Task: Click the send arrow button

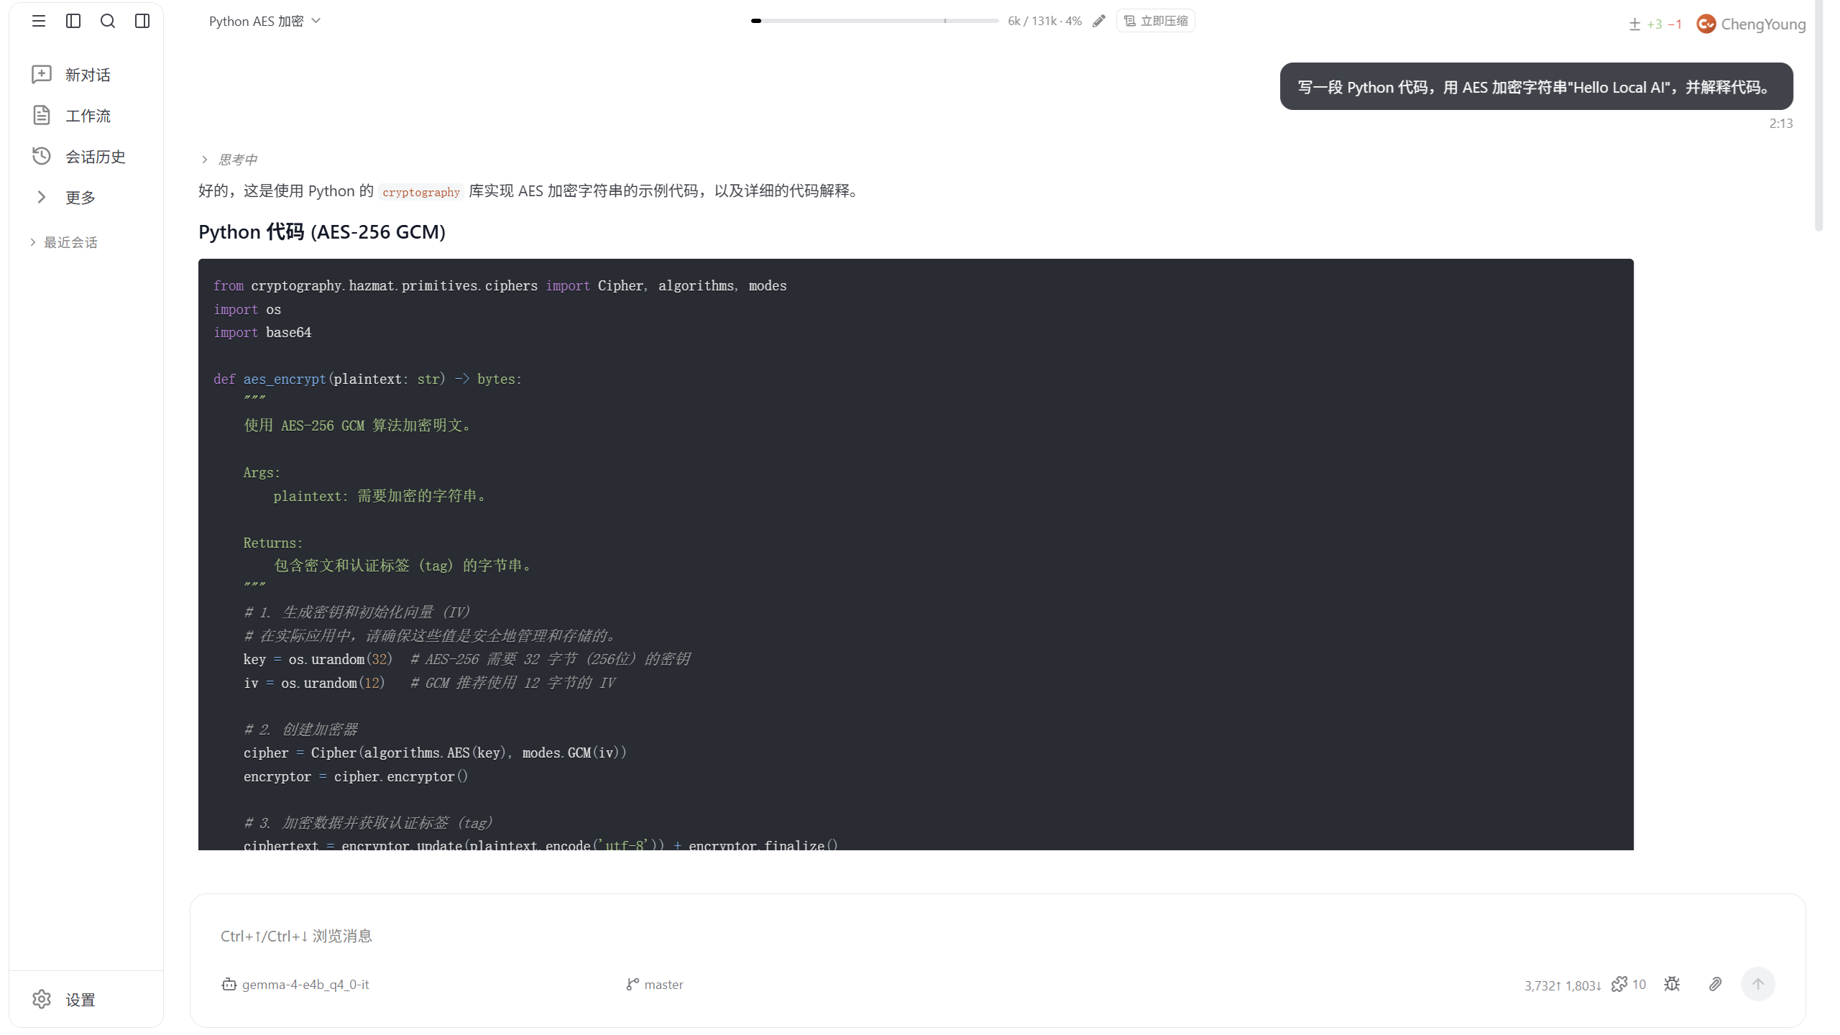Action: (x=1758, y=984)
